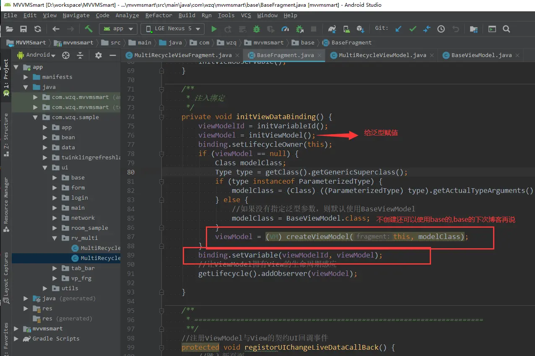Click BaseFragment in the breadcrumb bar
The width and height of the screenshot is (535, 356).
pyautogui.click(x=351, y=43)
